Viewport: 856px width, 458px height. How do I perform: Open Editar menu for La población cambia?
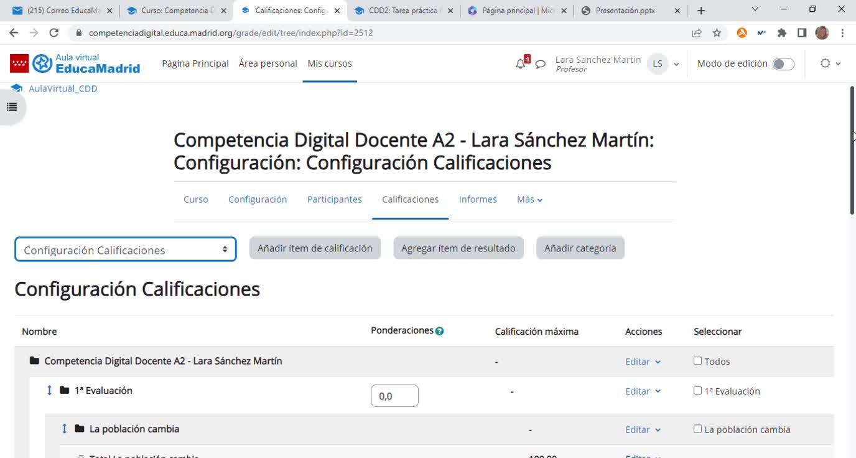tap(643, 429)
